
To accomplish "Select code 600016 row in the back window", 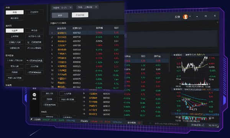I will click(x=125, y=110).
